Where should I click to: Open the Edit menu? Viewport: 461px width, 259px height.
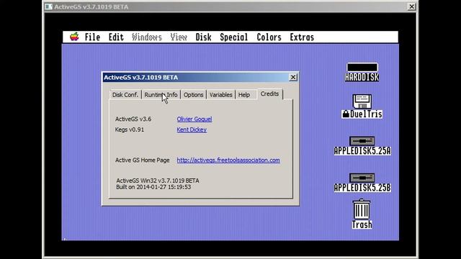click(116, 37)
